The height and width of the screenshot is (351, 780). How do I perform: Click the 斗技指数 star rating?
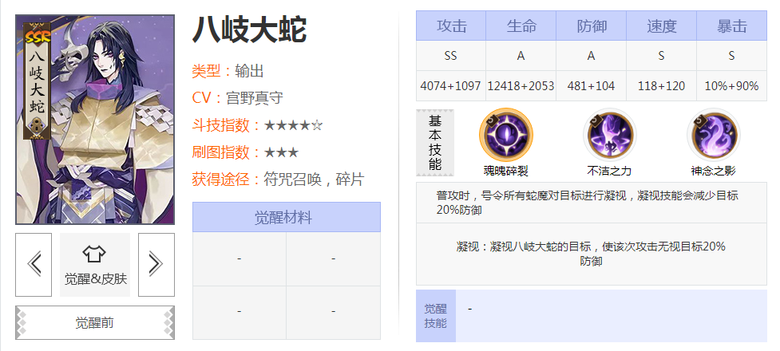pos(294,125)
